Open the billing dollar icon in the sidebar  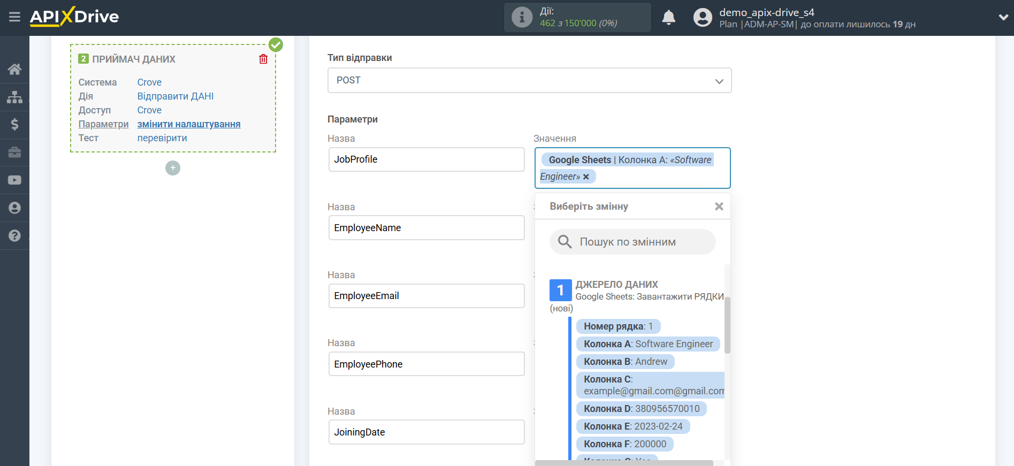(14, 125)
